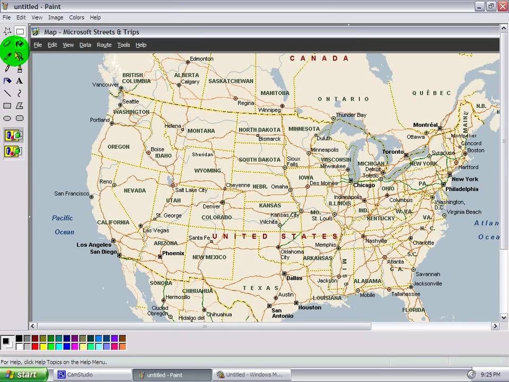Select the light gray swatch
The image size is (509, 382).
click(27, 346)
